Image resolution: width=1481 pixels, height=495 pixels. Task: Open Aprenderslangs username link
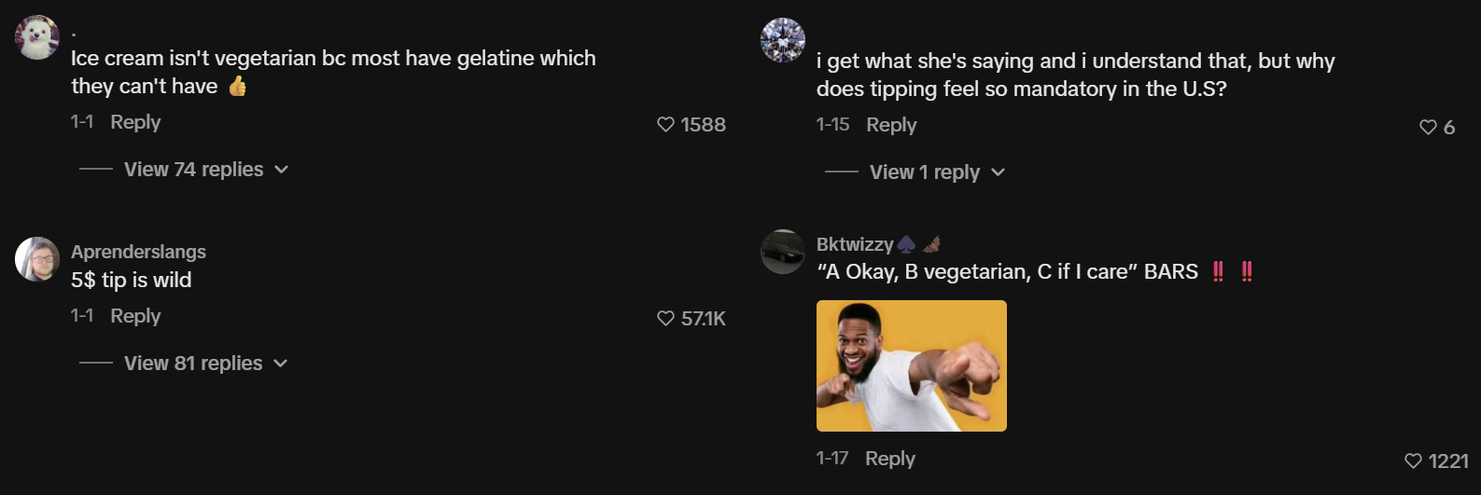[138, 252]
